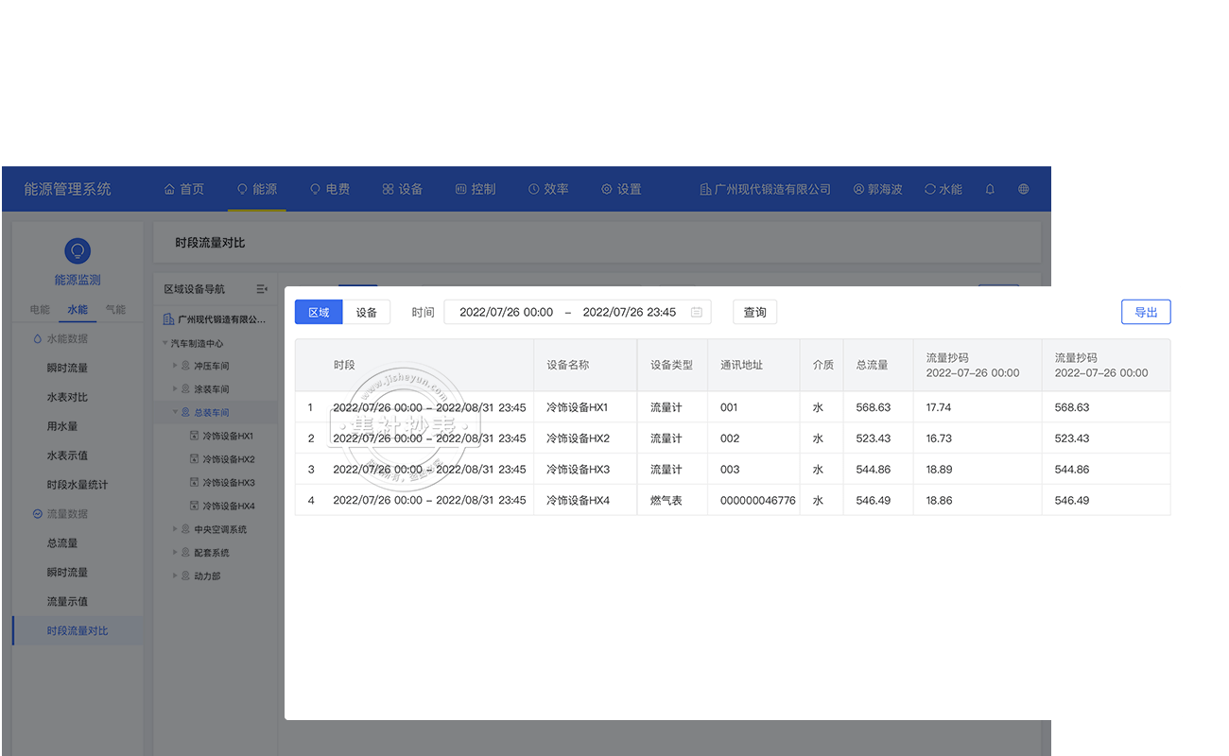Viewport: 1229px width, 756px height.
Task: Switch to the 设备 toggle option
Action: 367,312
